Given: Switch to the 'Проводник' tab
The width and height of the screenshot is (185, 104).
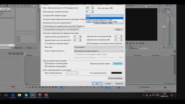Looking at the screenshot, I should point(18,48).
